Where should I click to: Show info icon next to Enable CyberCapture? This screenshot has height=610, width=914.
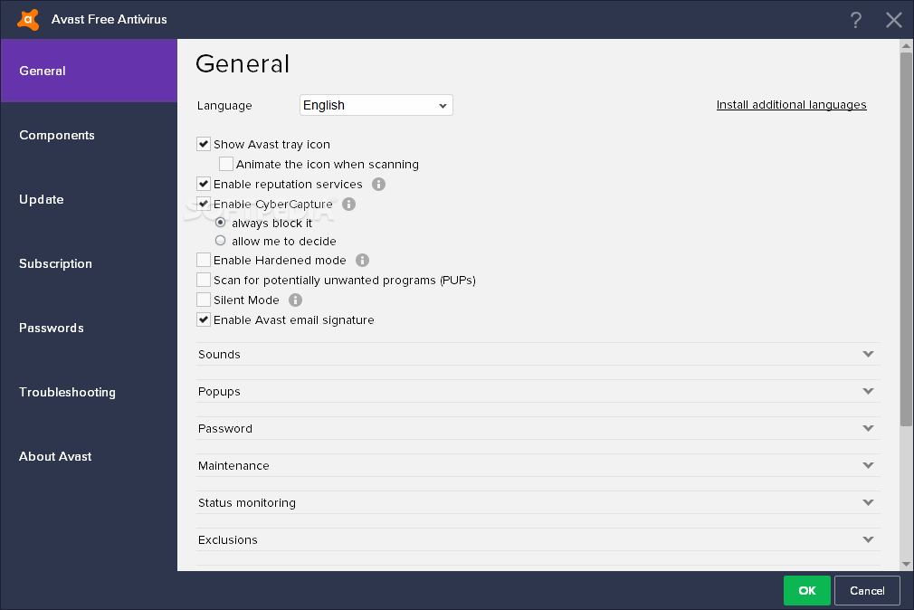coord(348,205)
